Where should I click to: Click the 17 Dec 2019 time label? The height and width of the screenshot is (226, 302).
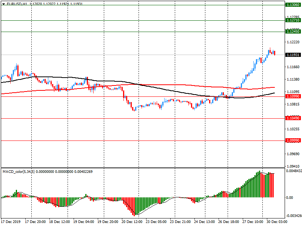coord(12,222)
